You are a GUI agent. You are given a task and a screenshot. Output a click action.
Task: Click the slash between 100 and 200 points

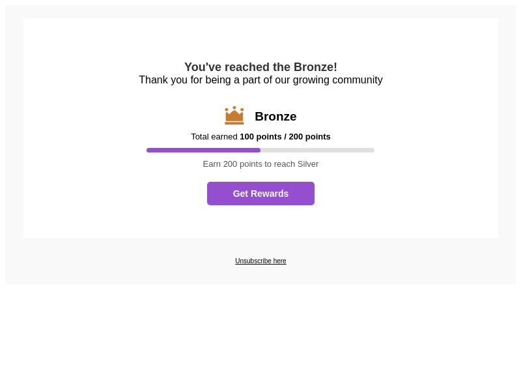point(285,137)
